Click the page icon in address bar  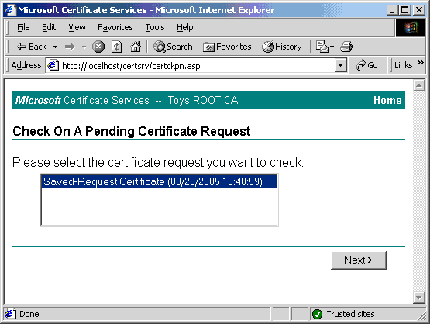tap(53, 65)
